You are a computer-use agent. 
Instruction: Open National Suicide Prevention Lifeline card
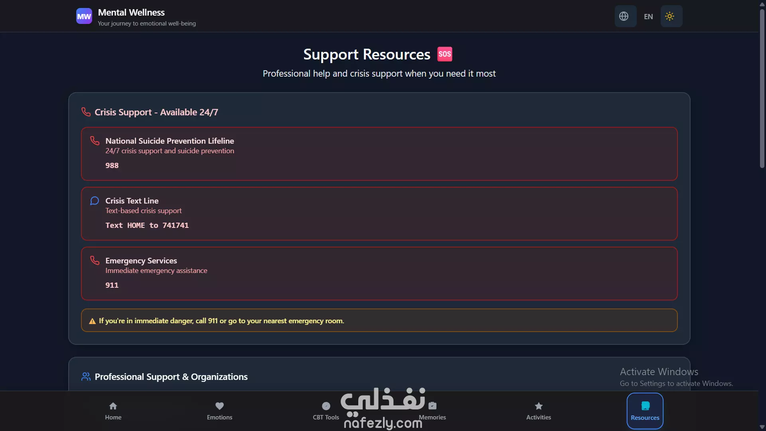pyautogui.click(x=379, y=154)
